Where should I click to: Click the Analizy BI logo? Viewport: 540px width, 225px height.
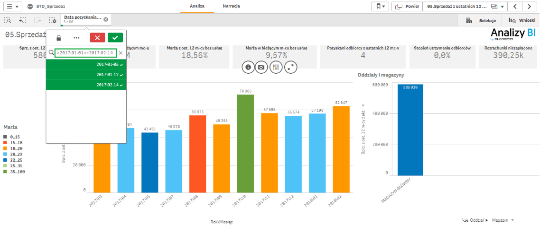click(x=513, y=35)
